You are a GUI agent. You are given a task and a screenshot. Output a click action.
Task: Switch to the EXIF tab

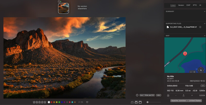click(189, 5)
